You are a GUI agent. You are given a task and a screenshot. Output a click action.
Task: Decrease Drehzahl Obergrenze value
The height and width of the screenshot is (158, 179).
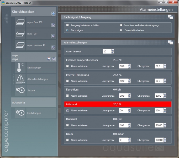[165, 126]
